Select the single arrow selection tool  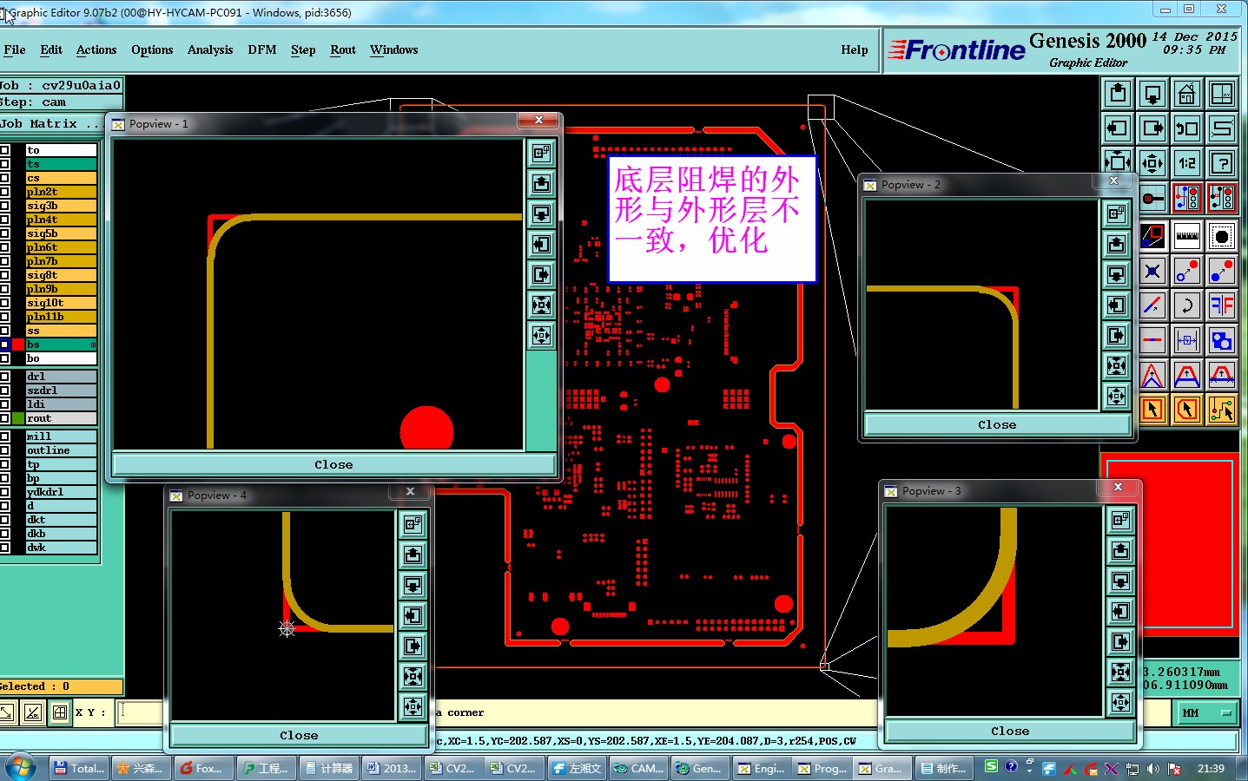[x=1152, y=408]
